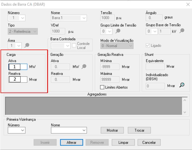Image resolution: width=192 pixels, height=150 pixels.
Task: Open Shunt Individualizado (DBSH) magnifier search
Action: tap(182, 85)
